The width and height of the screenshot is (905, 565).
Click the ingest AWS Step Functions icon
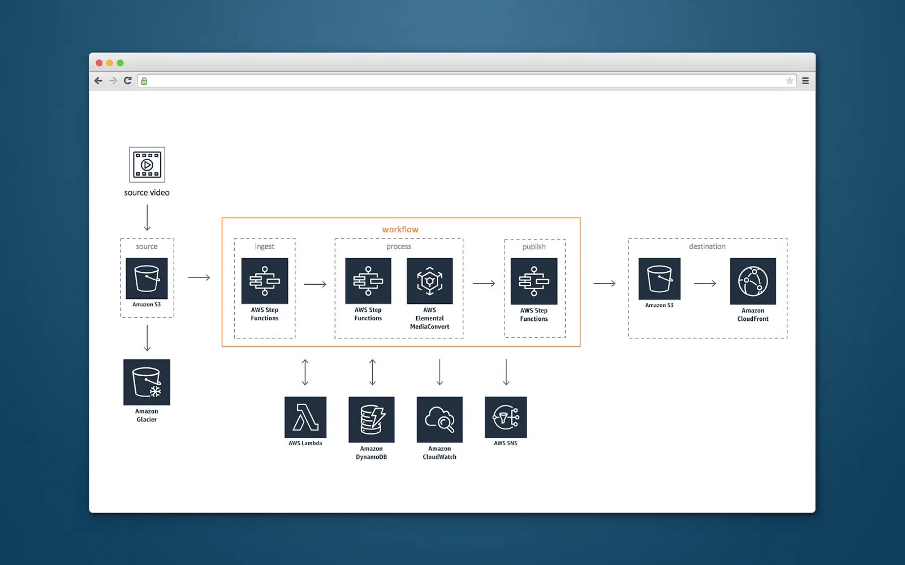click(x=265, y=281)
